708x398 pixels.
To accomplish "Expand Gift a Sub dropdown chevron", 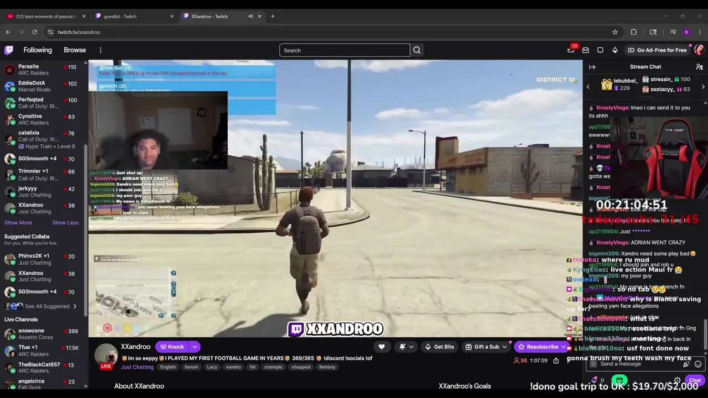I will click(x=504, y=347).
